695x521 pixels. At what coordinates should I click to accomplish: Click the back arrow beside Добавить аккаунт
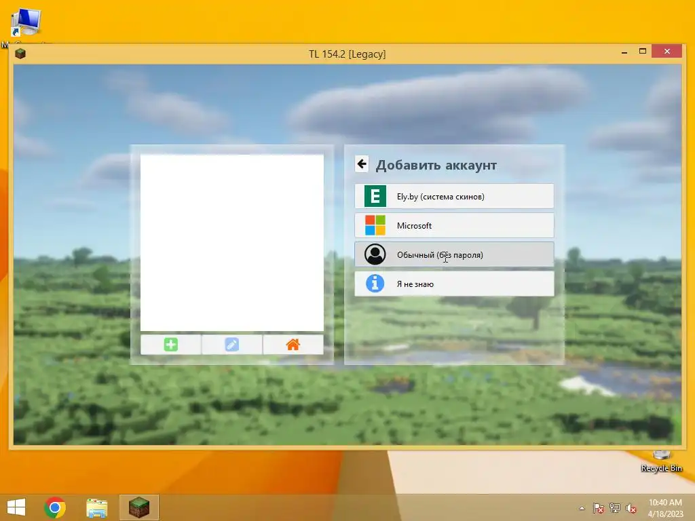tap(362, 164)
